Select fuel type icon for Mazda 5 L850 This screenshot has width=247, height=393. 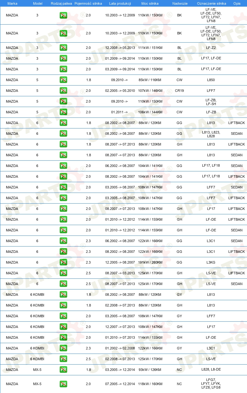point(63,80)
